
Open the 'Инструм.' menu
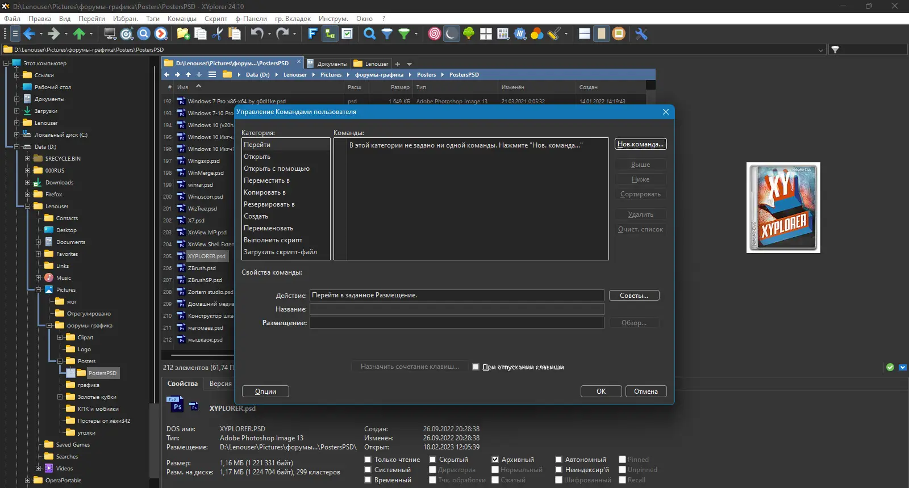(x=333, y=19)
